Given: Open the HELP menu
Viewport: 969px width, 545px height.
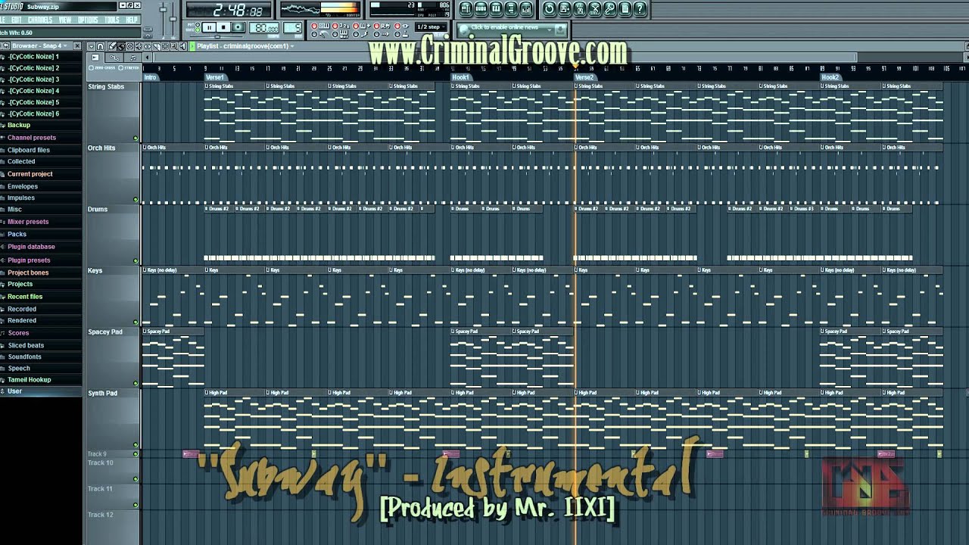Looking at the screenshot, I should 132,20.
